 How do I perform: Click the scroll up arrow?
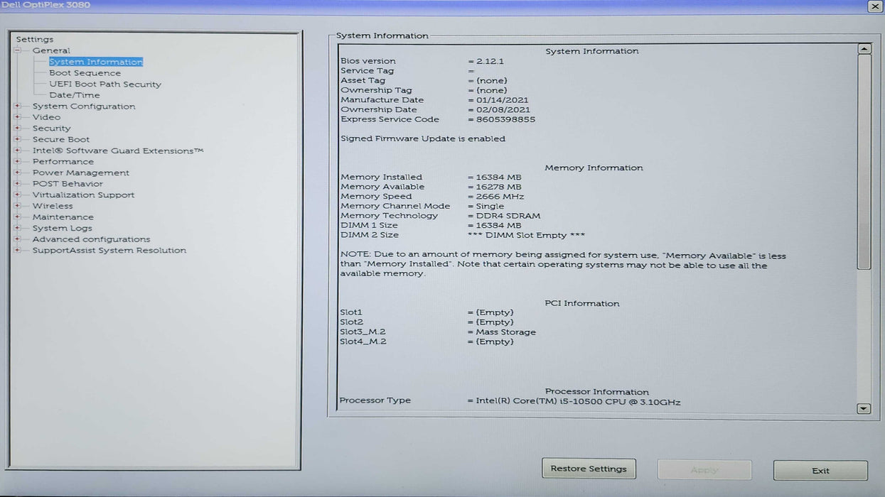[864, 49]
